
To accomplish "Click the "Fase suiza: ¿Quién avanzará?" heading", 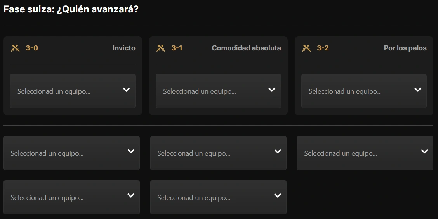I will (x=71, y=9).
